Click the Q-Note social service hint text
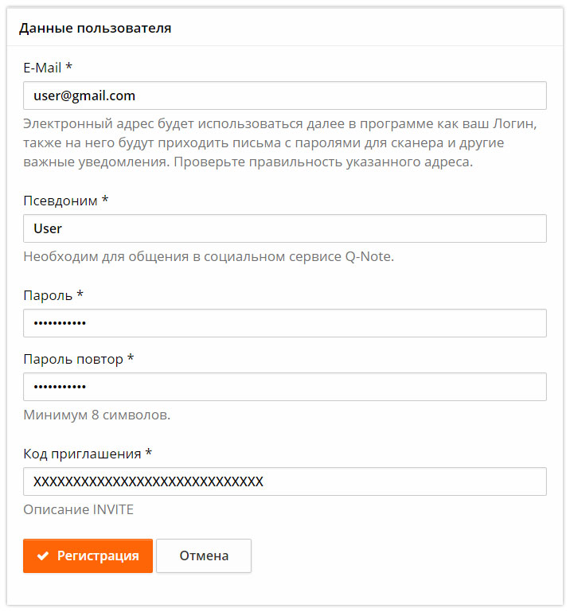The image size is (570, 612). (x=209, y=256)
